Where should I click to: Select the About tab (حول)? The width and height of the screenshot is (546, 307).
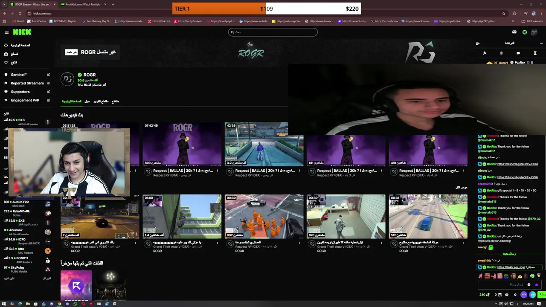click(87, 101)
